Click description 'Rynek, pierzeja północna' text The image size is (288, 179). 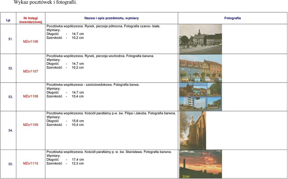pyautogui.click(x=103, y=26)
